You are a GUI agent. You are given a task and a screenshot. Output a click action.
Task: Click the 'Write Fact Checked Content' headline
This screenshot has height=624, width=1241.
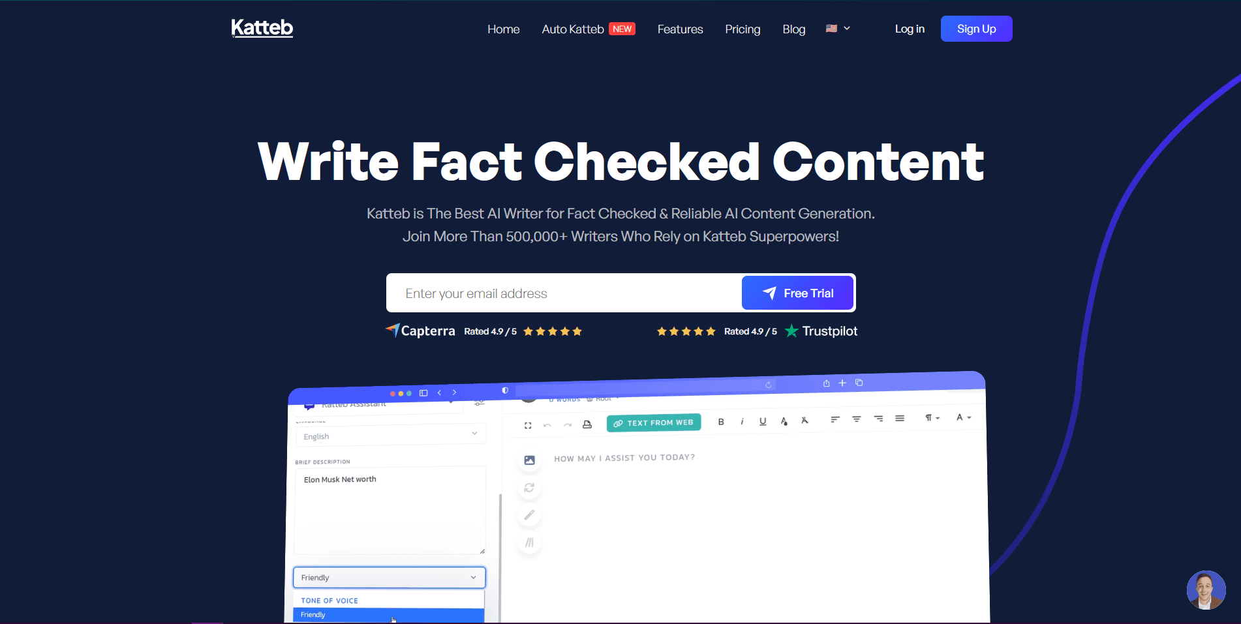point(620,162)
